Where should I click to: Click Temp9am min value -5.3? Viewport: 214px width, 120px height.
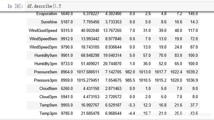(132, 105)
